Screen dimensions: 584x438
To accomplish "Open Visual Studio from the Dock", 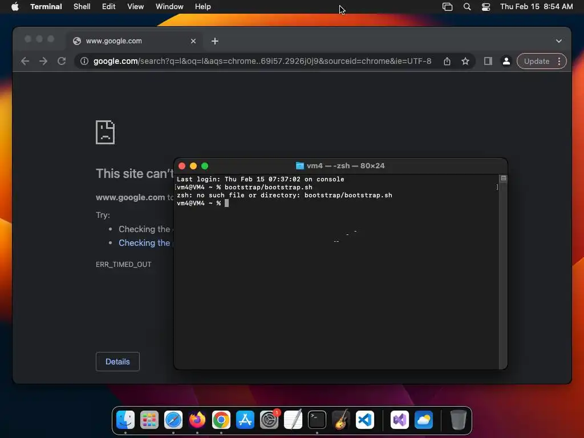I will pos(400,420).
